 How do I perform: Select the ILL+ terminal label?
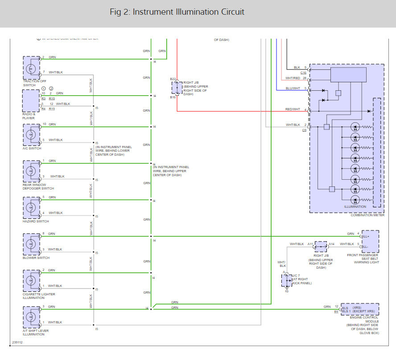coord(366,236)
